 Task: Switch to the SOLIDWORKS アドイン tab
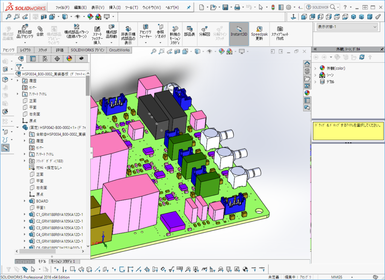(88, 50)
